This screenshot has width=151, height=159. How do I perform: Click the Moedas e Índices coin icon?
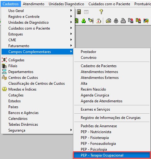[4, 89]
